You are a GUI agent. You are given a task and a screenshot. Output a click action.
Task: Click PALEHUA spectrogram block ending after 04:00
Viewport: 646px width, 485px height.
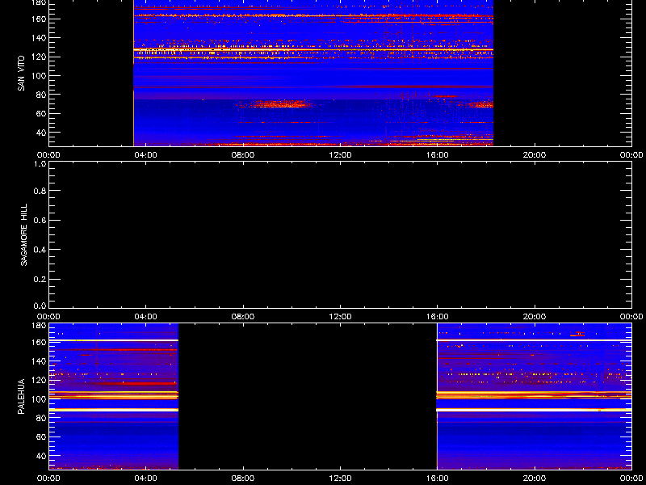[114, 396]
